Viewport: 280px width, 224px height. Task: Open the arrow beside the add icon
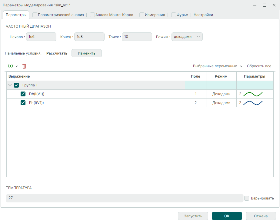(17, 66)
